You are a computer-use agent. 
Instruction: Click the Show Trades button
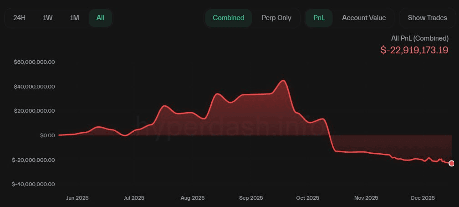[x=427, y=18]
